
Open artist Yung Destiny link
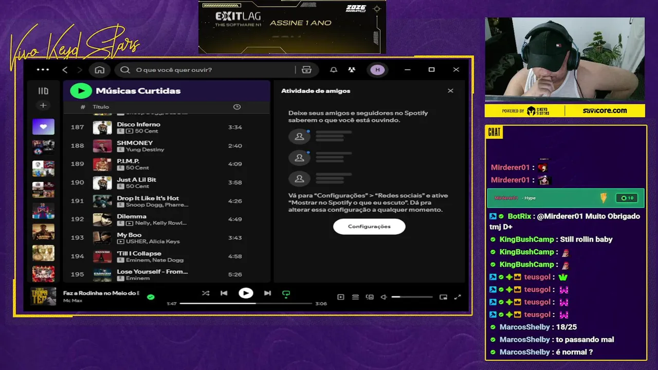pyautogui.click(x=145, y=150)
